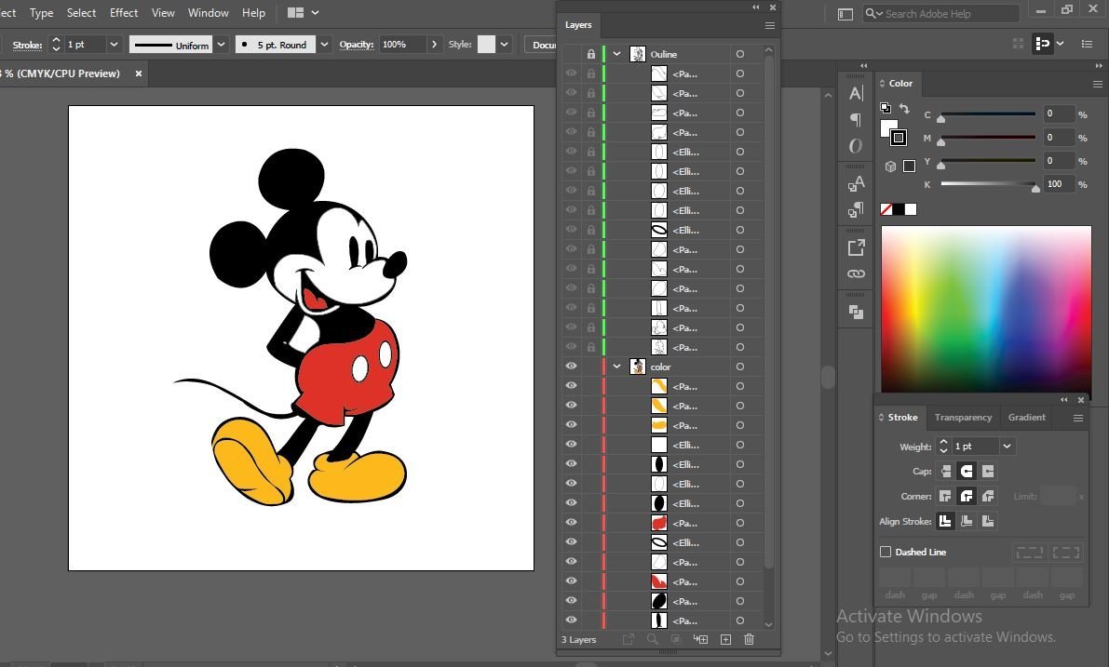Image resolution: width=1109 pixels, height=667 pixels.
Task: Open the 5 pt. Round brush dropdown
Action: [x=324, y=45]
